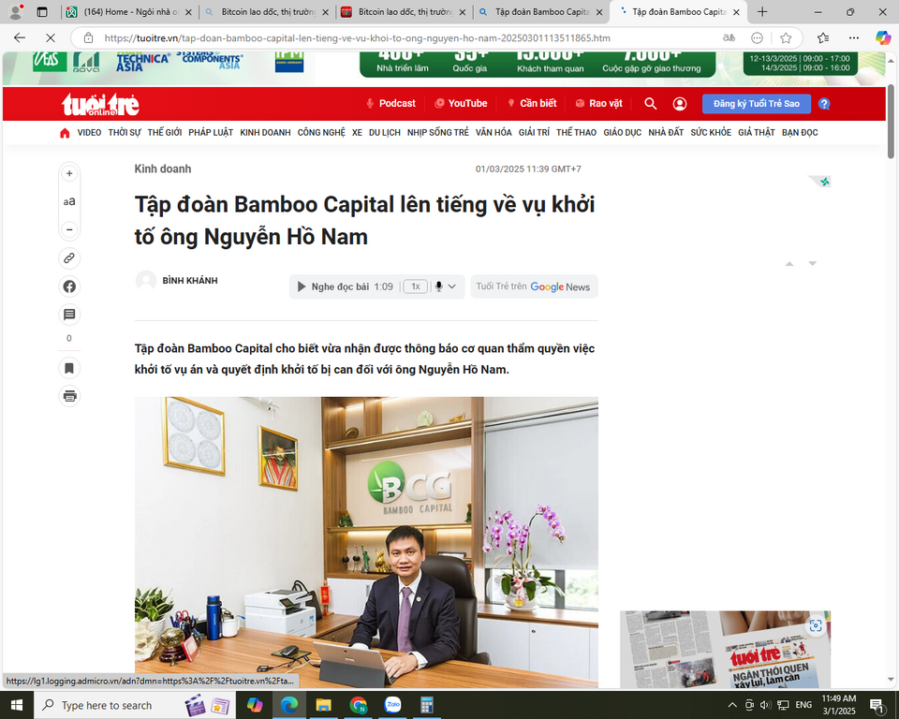Click author name BÌNH KHÁNH
This screenshot has width=899, height=719.
click(x=190, y=281)
